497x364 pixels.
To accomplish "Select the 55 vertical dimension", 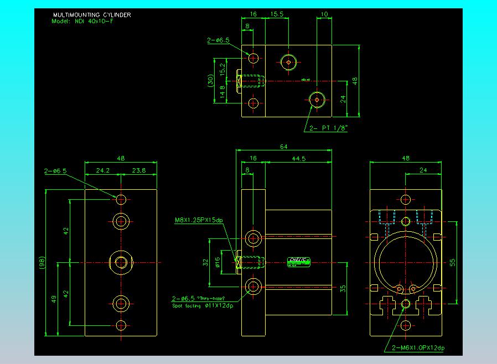I will click(x=453, y=262).
